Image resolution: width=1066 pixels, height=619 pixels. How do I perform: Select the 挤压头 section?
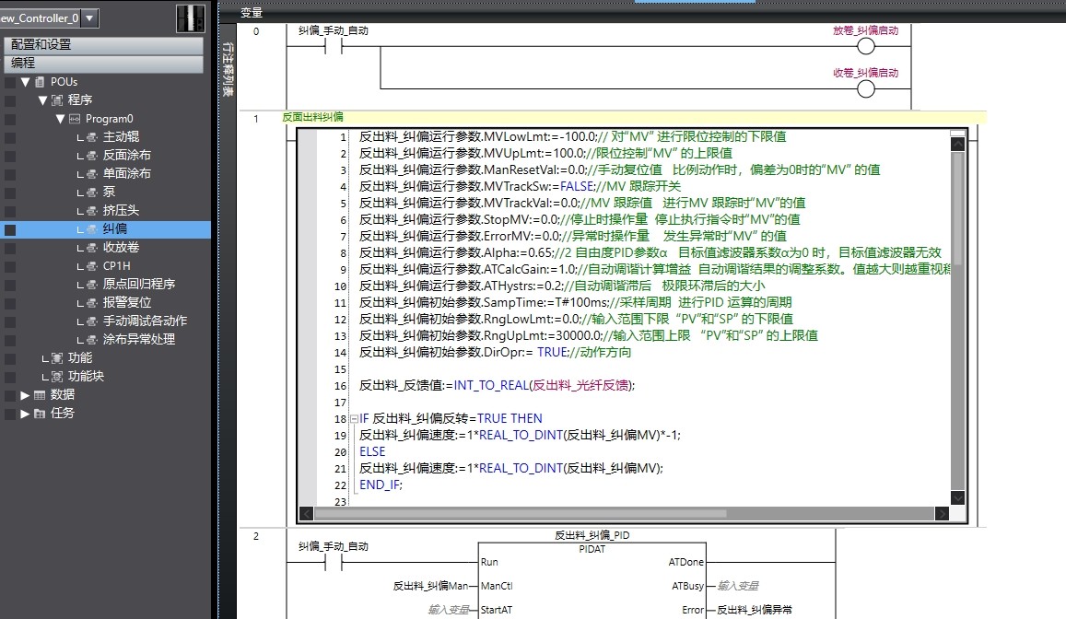(121, 211)
